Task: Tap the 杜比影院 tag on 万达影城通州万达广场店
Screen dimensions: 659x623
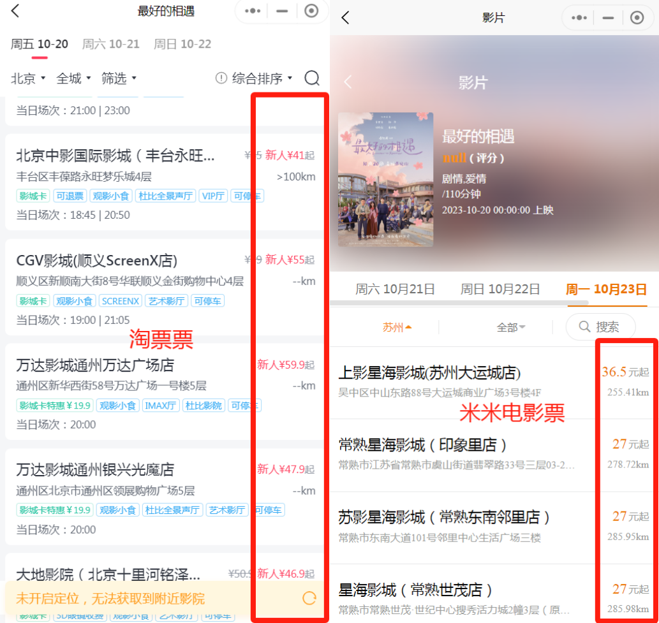Action: pyautogui.click(x=204, y=406)
